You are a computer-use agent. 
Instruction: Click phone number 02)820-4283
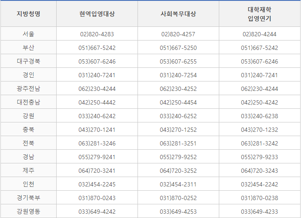pyautogui.click(x=97, y=34)
